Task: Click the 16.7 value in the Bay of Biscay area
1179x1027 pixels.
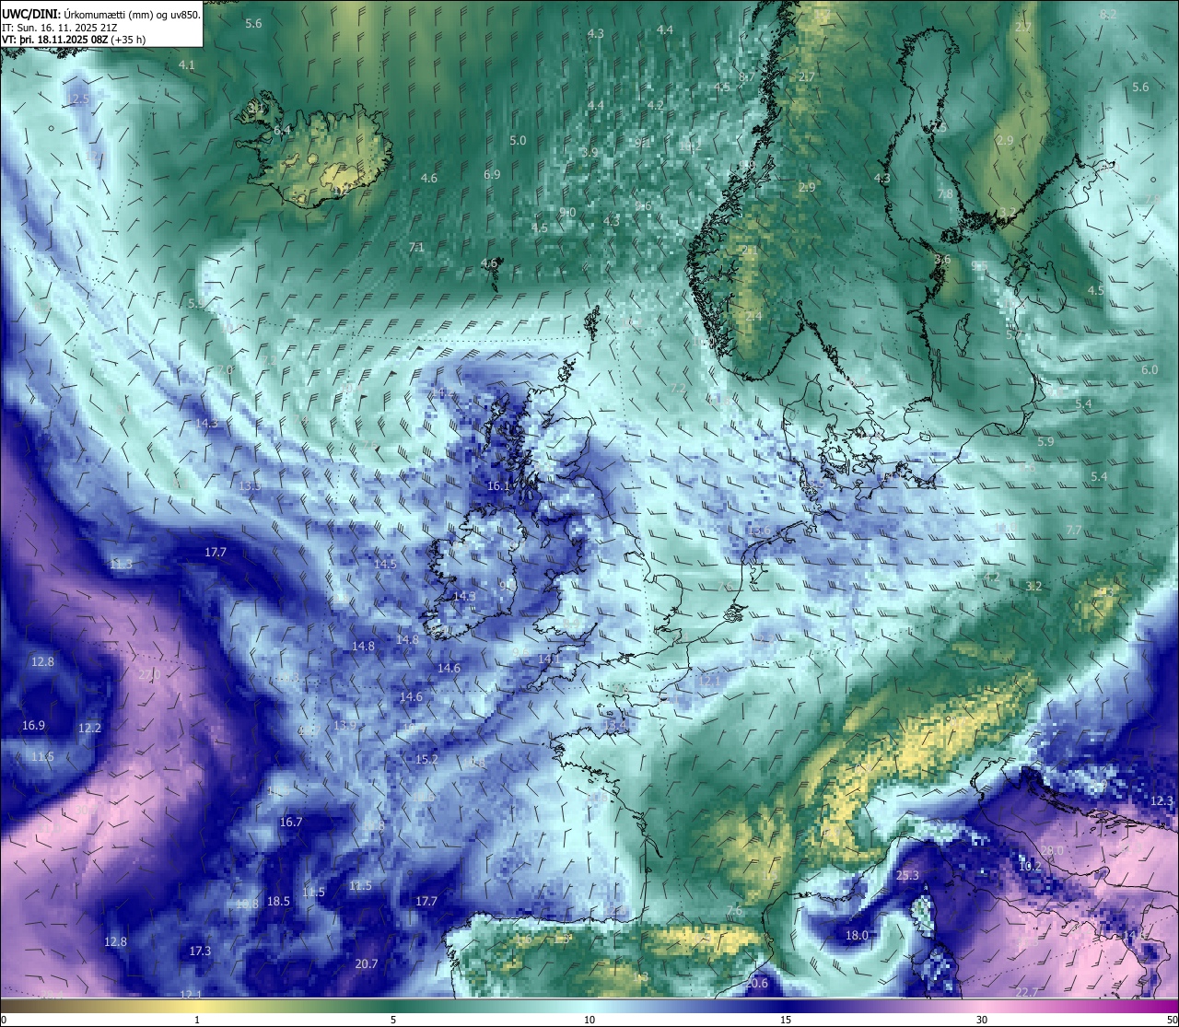Action: pos(291,822)
